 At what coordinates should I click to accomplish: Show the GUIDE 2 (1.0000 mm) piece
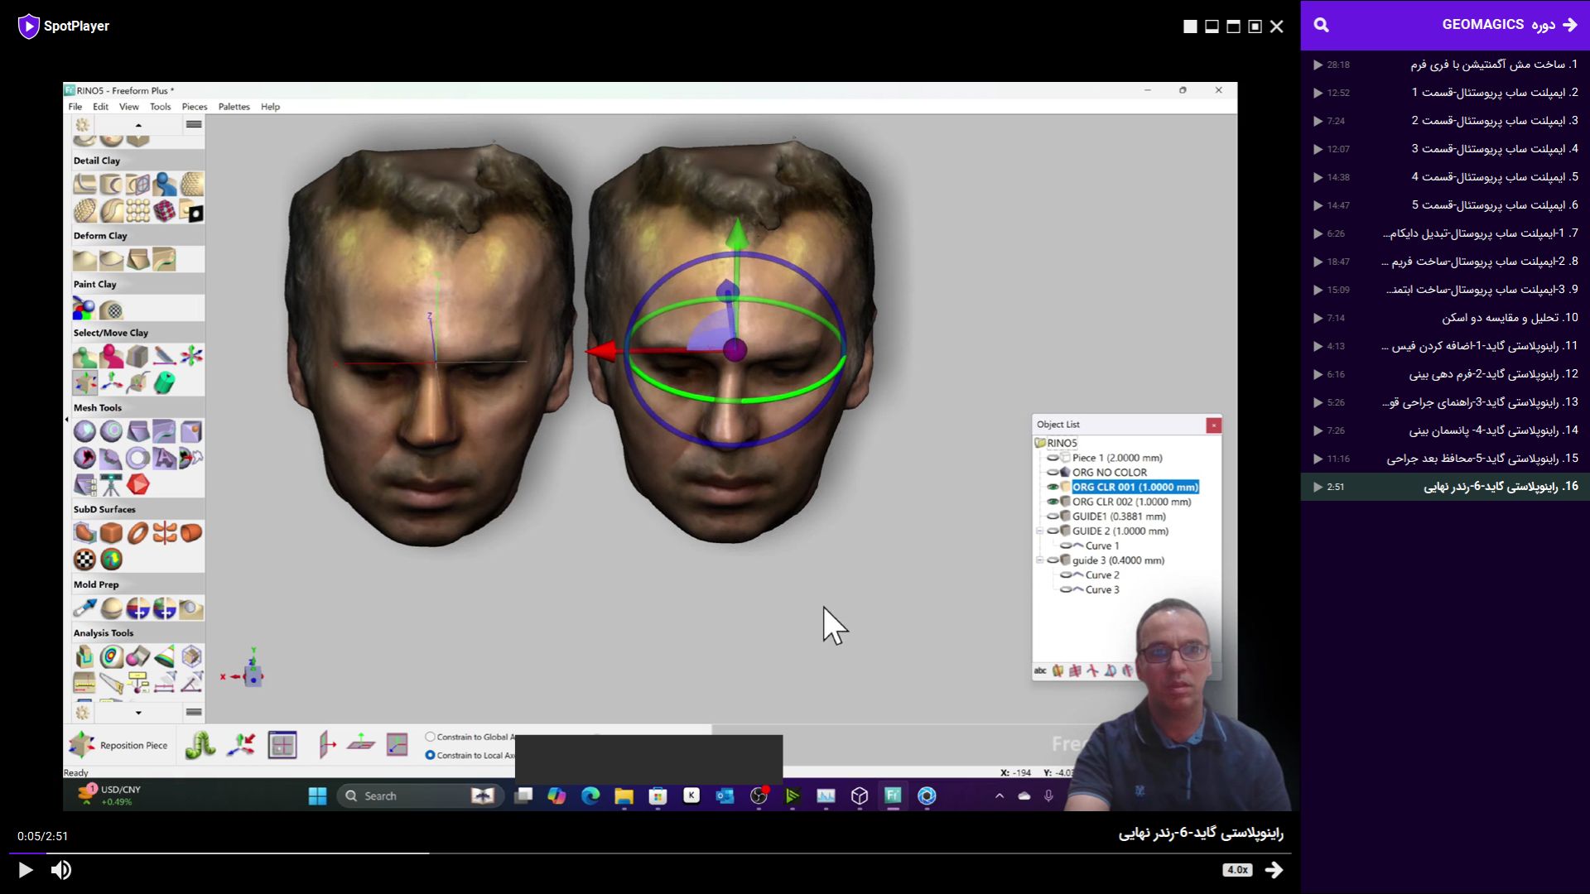tap(1053, 531)
